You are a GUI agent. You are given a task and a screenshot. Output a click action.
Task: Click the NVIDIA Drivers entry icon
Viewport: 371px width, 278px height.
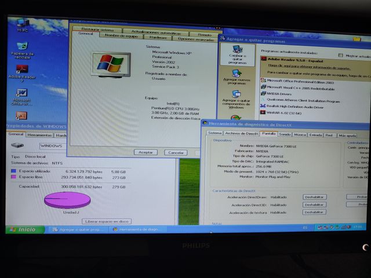click(x=263, y=93)
